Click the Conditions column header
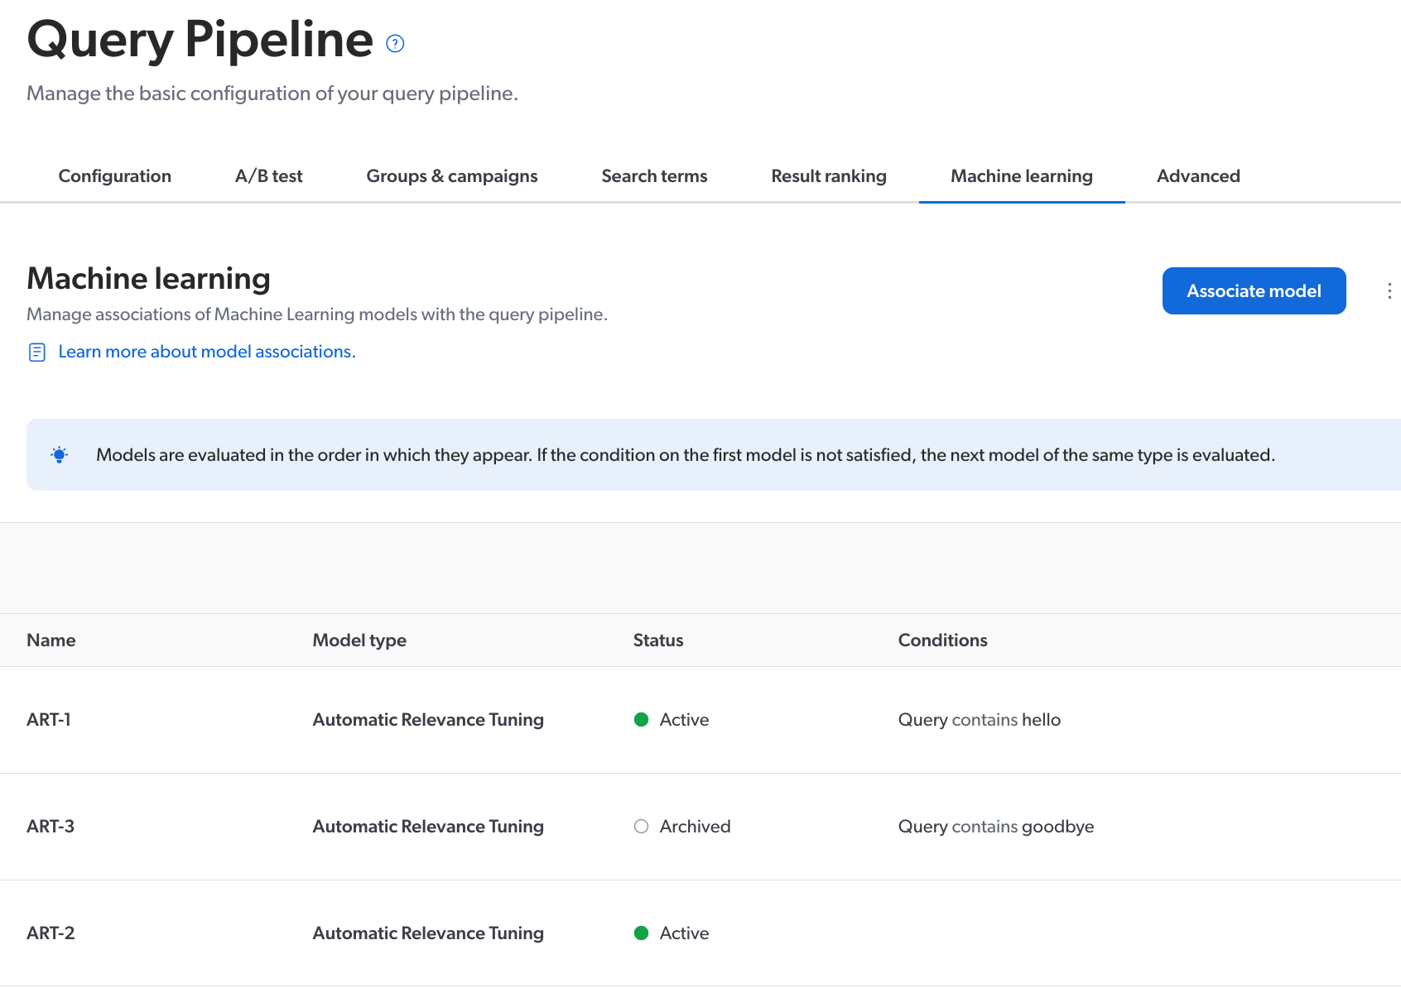 click(943, 640)
